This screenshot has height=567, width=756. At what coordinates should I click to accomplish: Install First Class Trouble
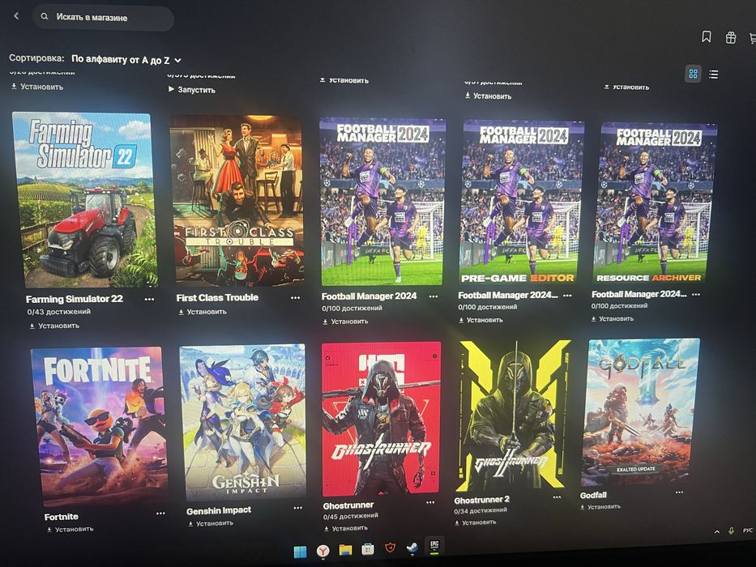(202, 312)
